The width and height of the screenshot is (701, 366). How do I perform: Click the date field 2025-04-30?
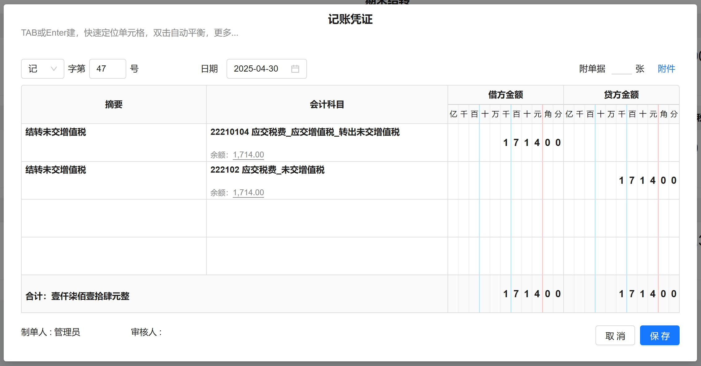pyautogui.click(x=256, y=69)
